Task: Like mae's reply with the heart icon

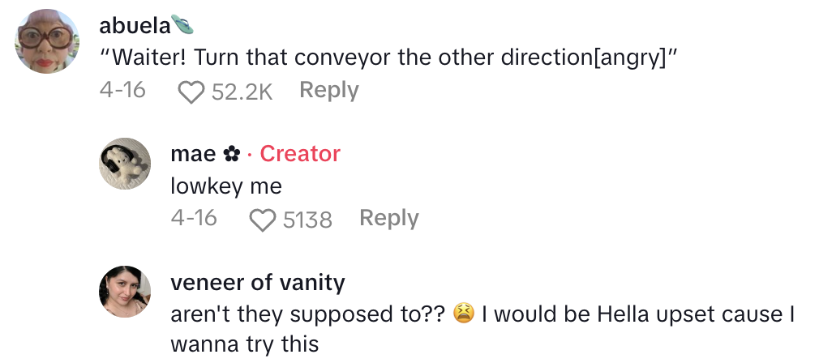Action: click(x=263, y=219)
